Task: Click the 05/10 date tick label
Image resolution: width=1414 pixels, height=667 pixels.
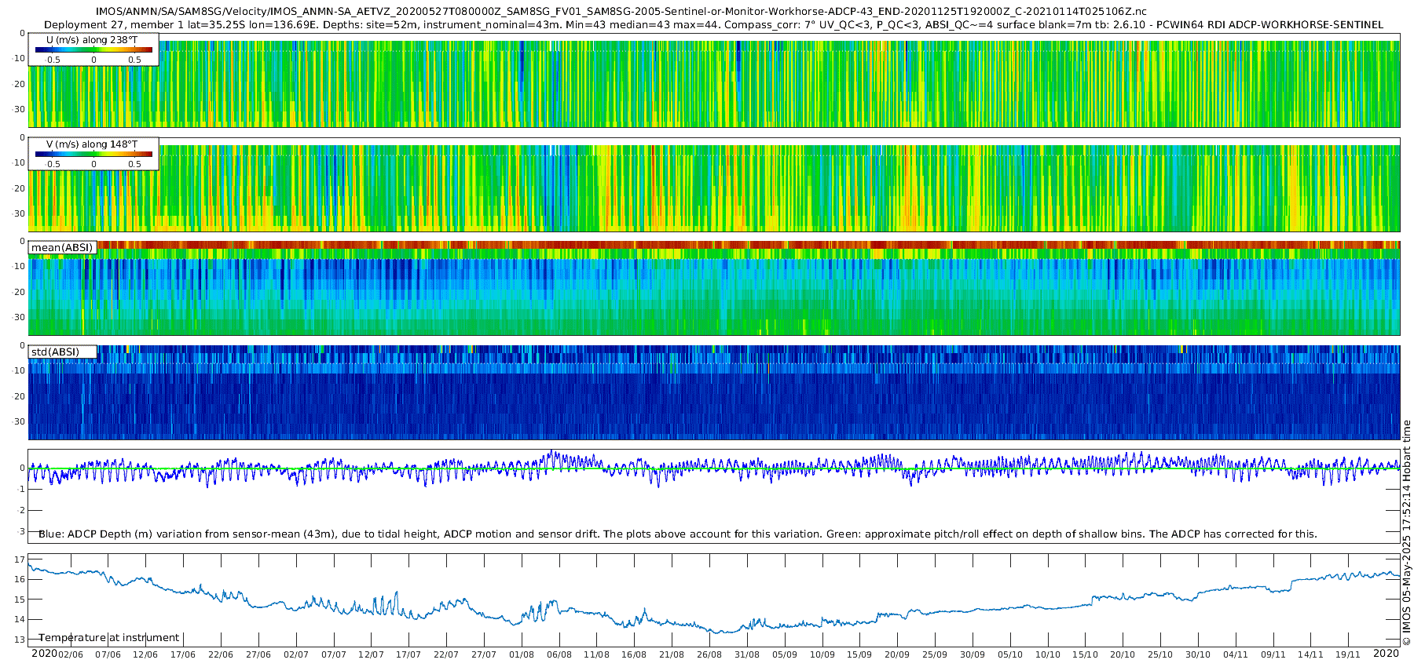Action: (x=1010, y=654)
